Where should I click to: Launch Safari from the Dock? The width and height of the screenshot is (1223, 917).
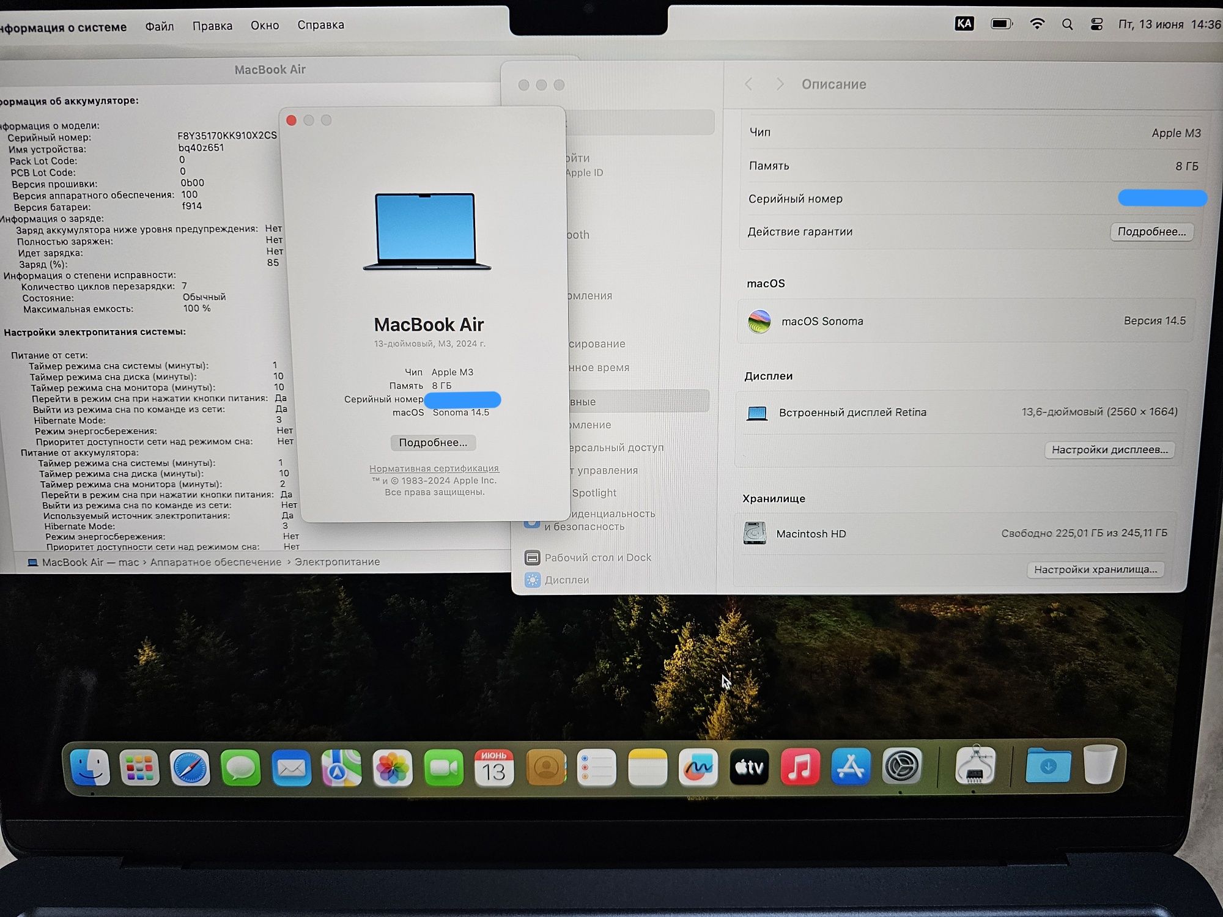click(x=190, y=767)
